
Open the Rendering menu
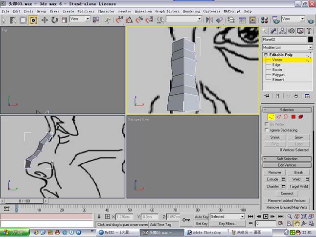pos(191,11)
